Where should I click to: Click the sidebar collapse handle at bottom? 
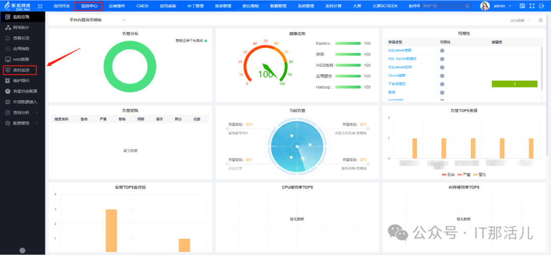pyautogui.click(x=22, y=250)
